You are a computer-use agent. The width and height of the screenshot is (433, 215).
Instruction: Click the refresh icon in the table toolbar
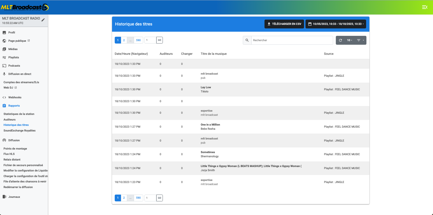click(x=341, y=40)
